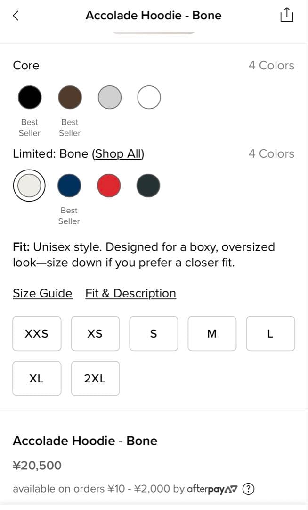This screenshot has height=510, width=308.
Task: Select the black Core color swatch
Action: tap(30, 97)
